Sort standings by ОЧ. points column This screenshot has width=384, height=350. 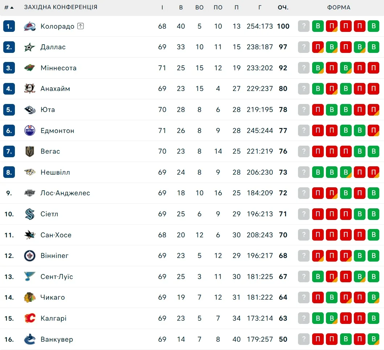(x=283, y=7)
